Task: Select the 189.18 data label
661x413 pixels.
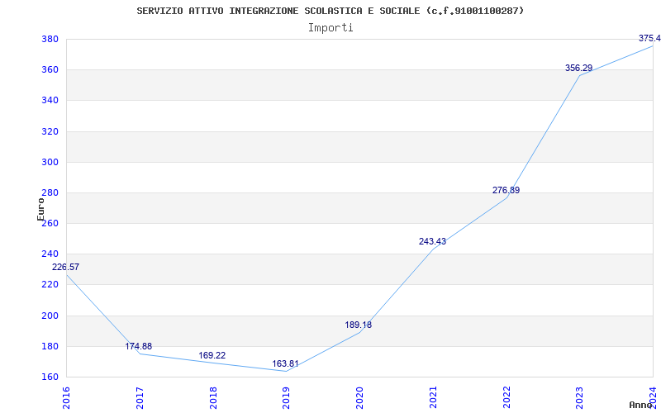Action: pos(359,325)
